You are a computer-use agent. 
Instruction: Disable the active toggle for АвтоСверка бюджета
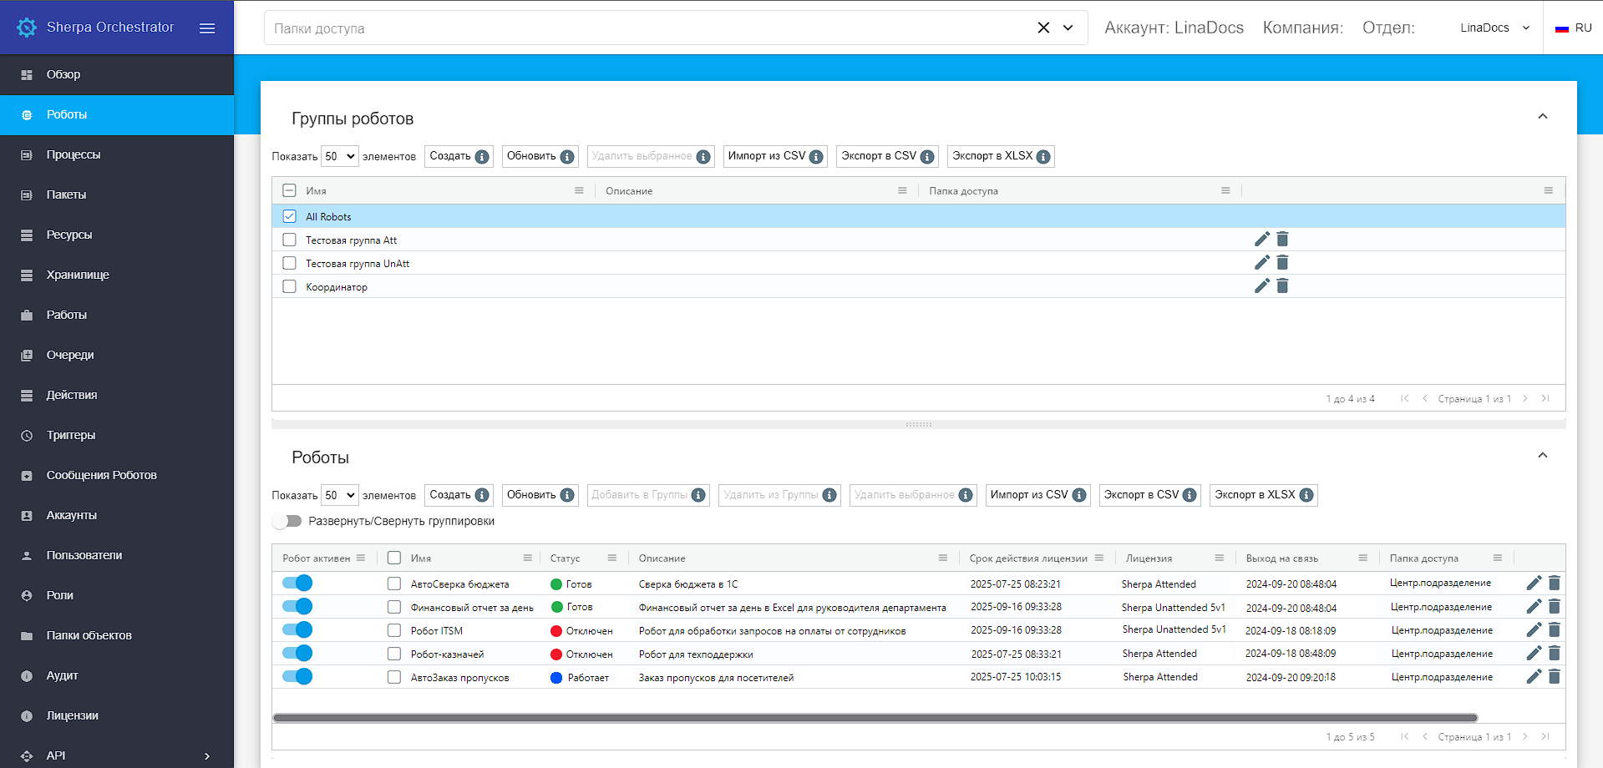coord(297,584)
